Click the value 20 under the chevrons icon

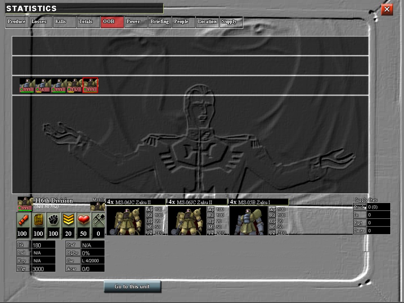pos(68,233)
